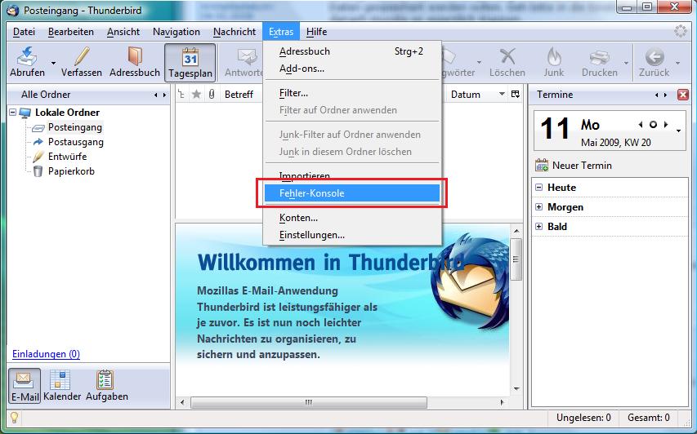
Task: Switch to next folder view arrow
Action: (x=164, y=95)
